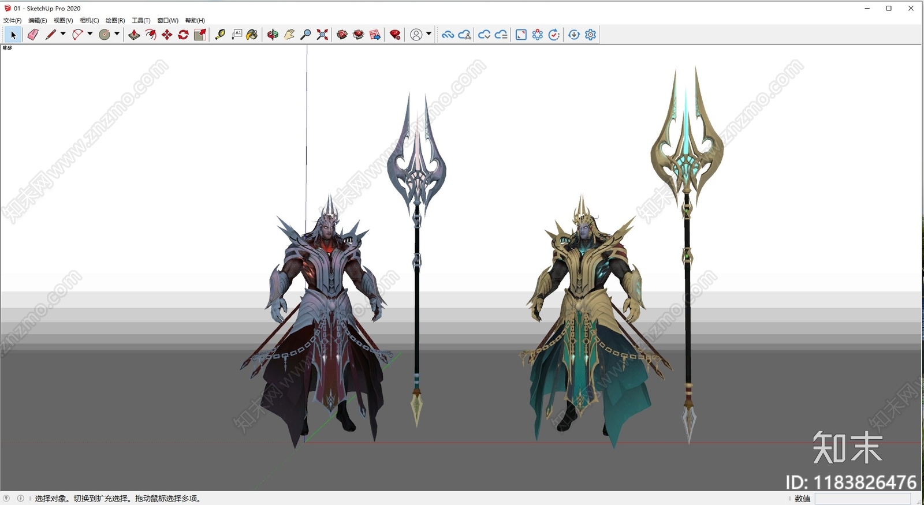Open the Extension Warehouse icon

click(359, 35)
